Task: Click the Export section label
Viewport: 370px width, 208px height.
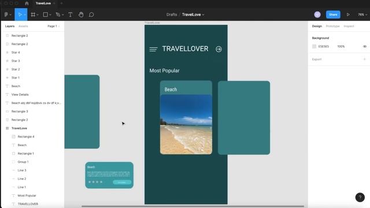Action: pyautogui.click(x=317, y=59)
